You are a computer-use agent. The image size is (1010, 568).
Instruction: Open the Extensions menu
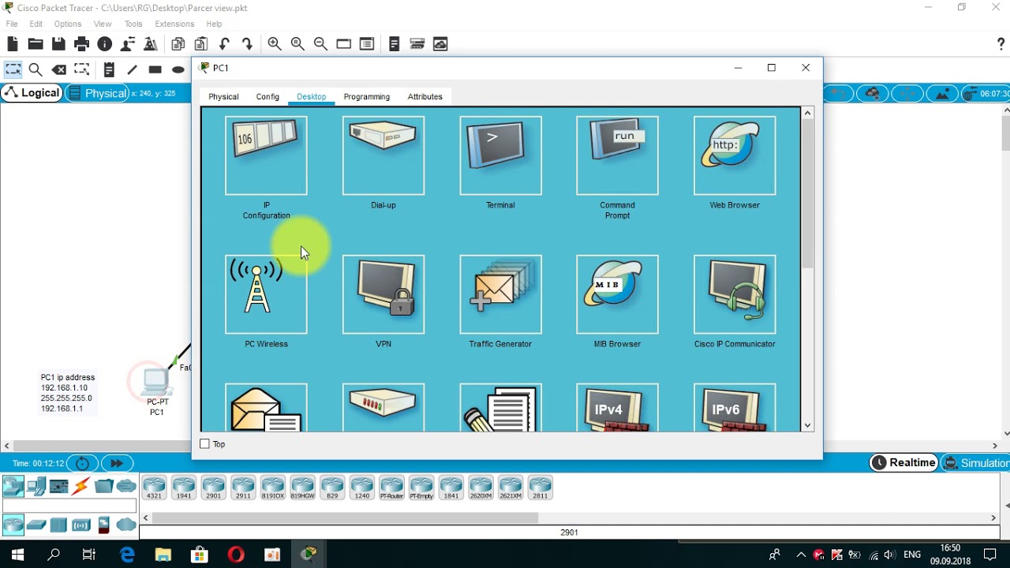coord(174,24)
